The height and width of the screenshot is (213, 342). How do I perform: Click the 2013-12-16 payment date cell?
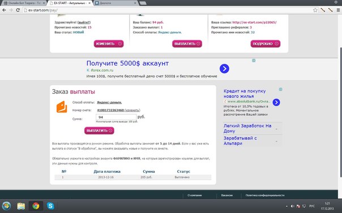(105, 177)
